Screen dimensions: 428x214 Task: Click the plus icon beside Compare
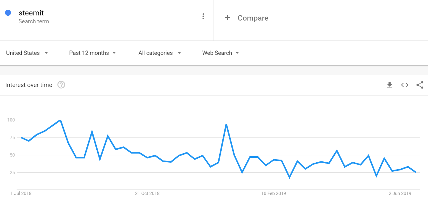click(227, 18)
